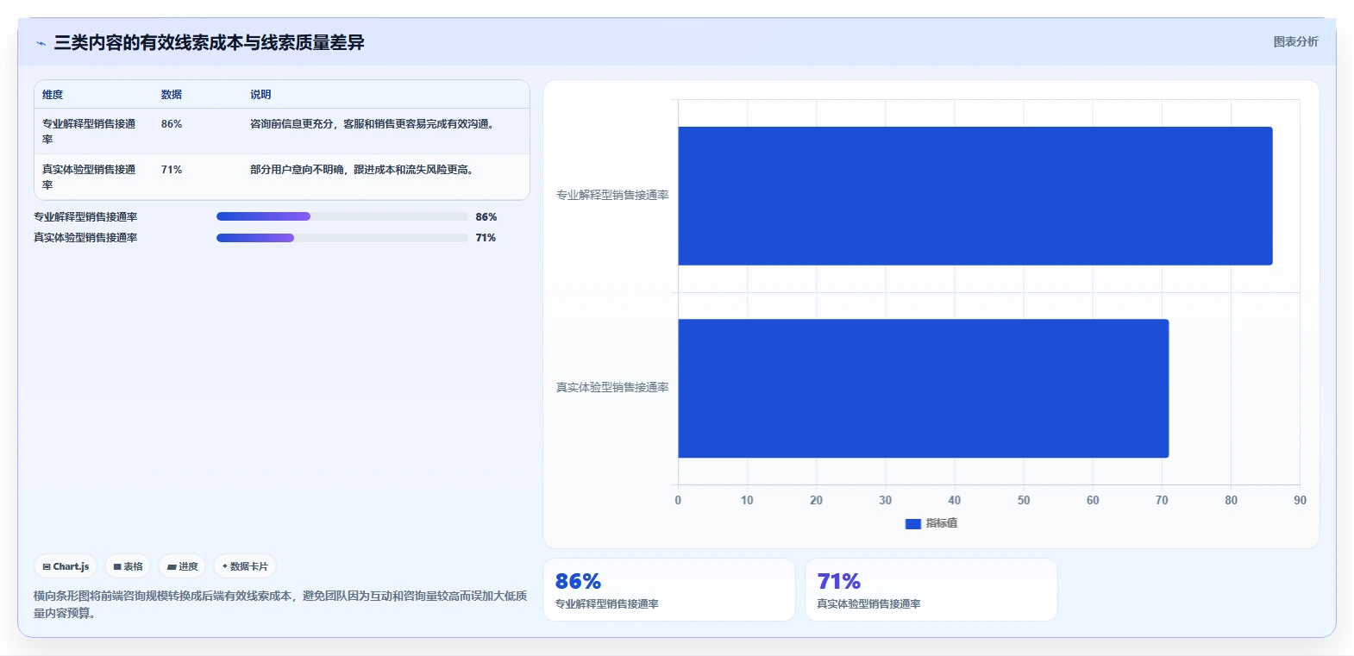The width and height of the screenshot is (1354, 656).
Task: Click the 专业解释型销售接通率 progress row label
Action: tap(85, 217)
